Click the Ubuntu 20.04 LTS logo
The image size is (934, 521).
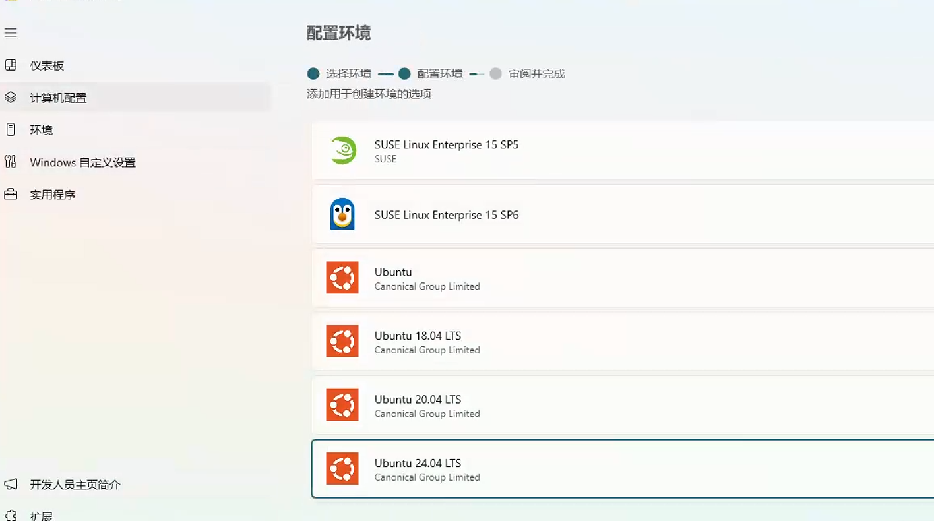pyautogui.click(x=342, y=405)
